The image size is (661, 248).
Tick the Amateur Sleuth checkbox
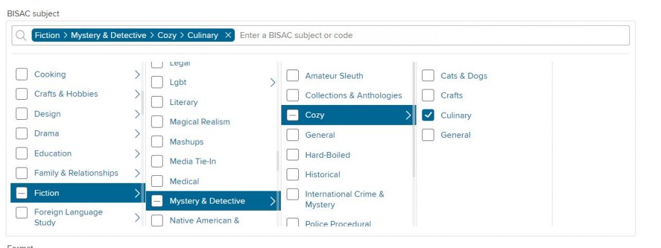[292, 75]
